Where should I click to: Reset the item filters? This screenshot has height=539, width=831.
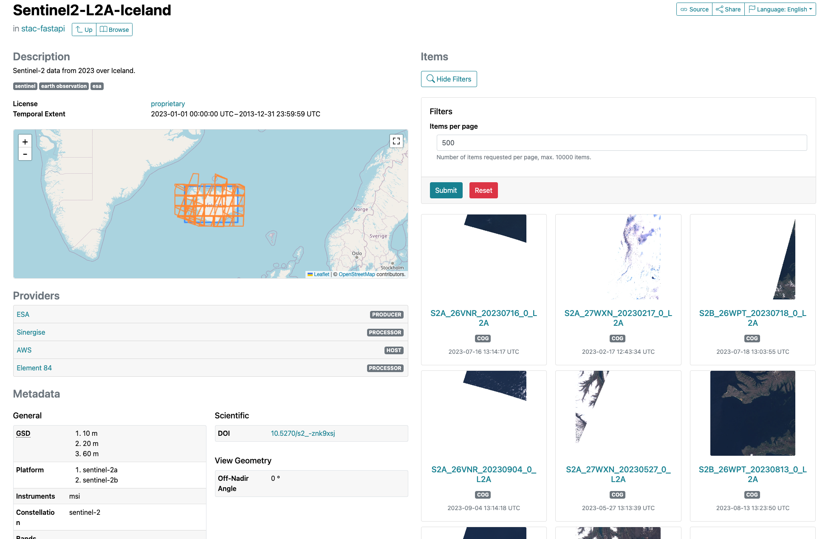[x=483, y=190]
